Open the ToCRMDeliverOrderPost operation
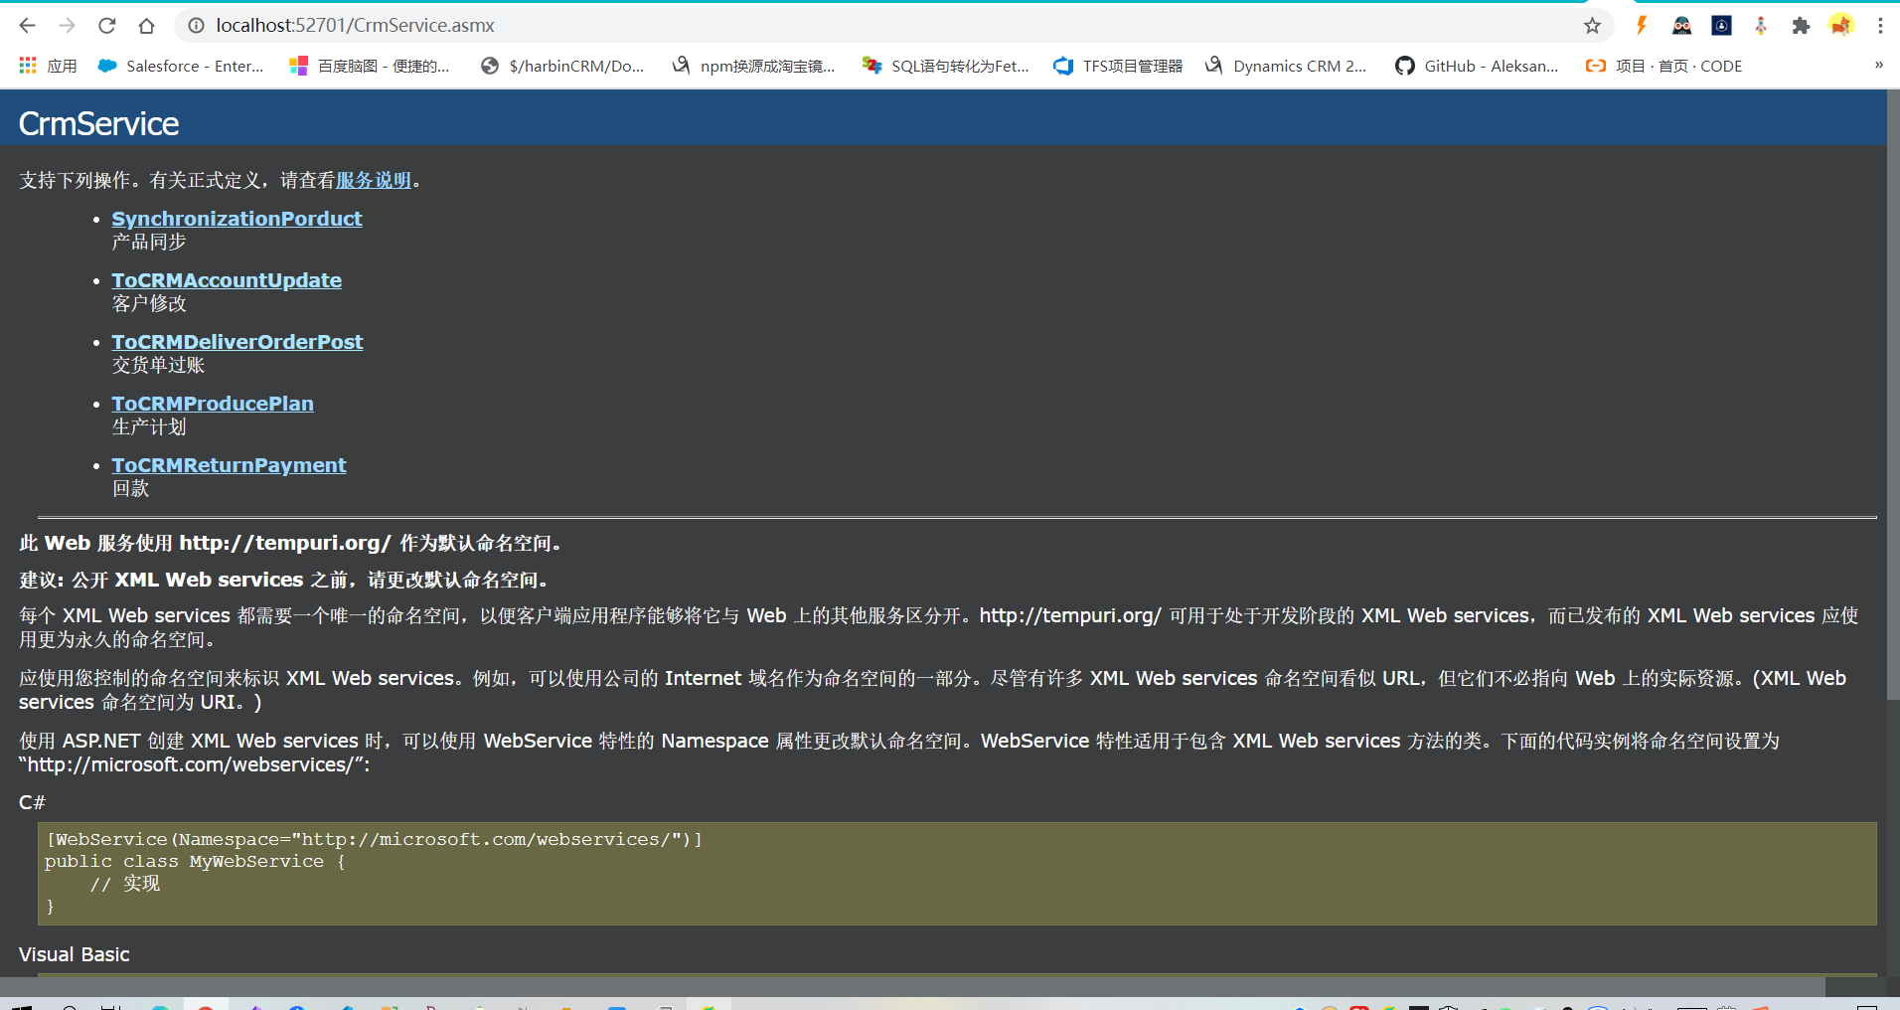This screenshot has height=1010, width=1900. coord(237,341)
